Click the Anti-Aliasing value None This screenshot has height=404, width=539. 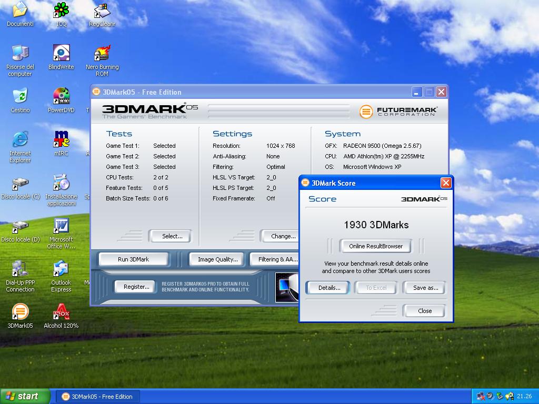(x=273, y=156)
